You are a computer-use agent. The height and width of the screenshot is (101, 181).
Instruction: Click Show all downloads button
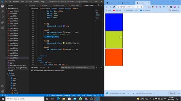point(172,93)
